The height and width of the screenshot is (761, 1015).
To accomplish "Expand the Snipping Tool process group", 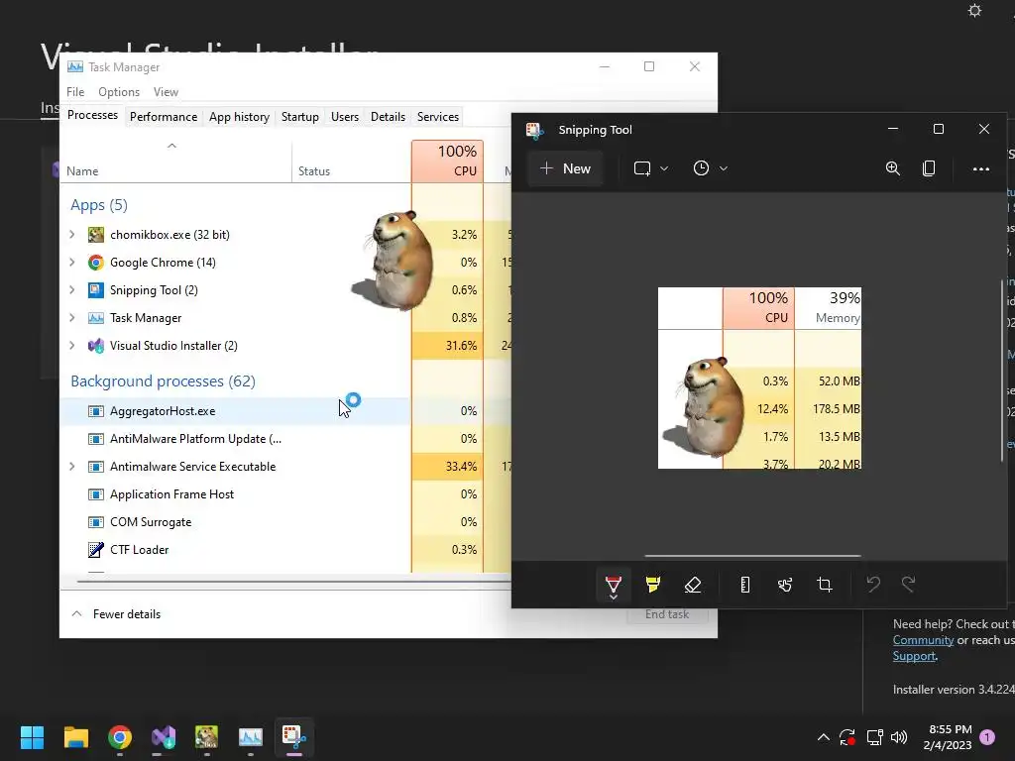I will pos(71,290).
